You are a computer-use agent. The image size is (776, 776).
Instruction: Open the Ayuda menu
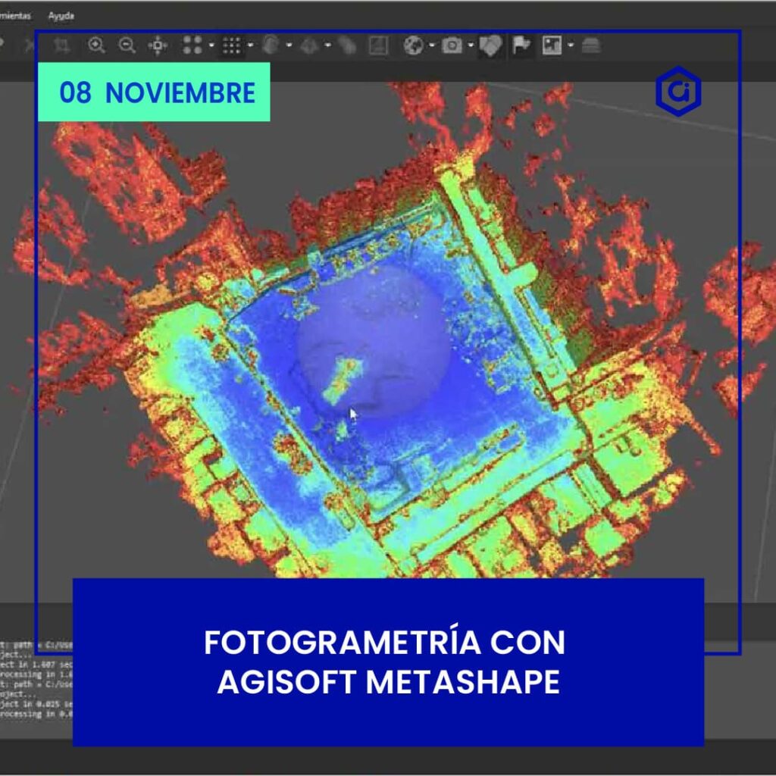[x=61, y=16]
